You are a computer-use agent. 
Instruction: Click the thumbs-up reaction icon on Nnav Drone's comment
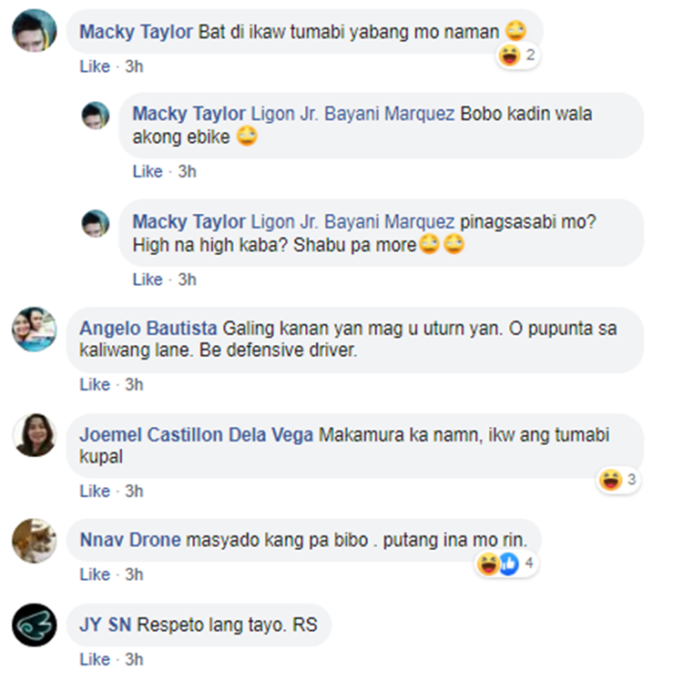coord(509,564)
